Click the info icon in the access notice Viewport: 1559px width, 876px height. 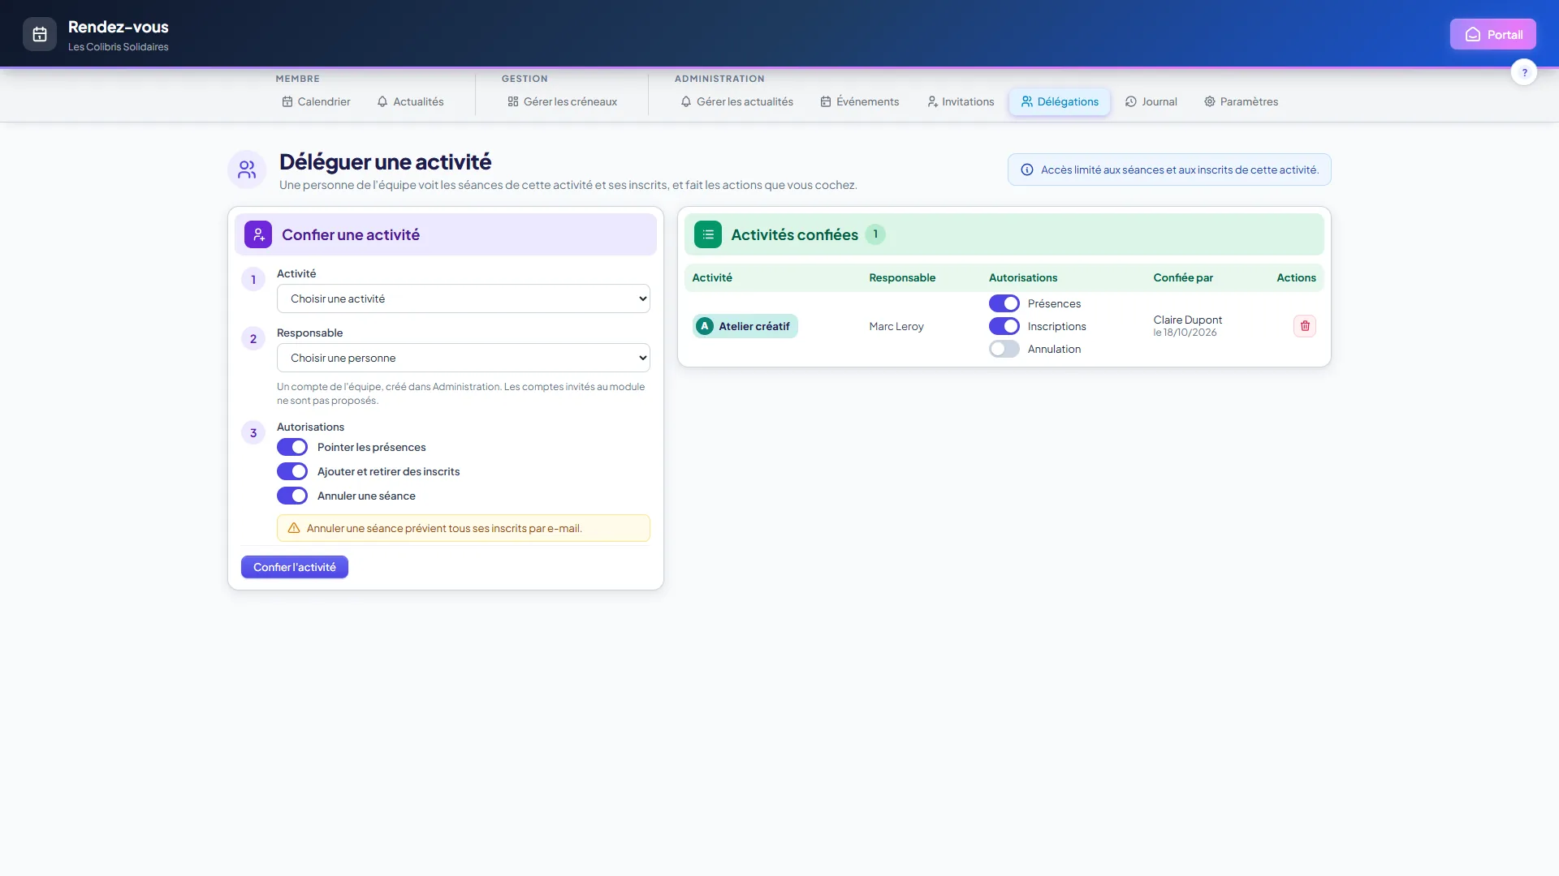pos(1027,170)
